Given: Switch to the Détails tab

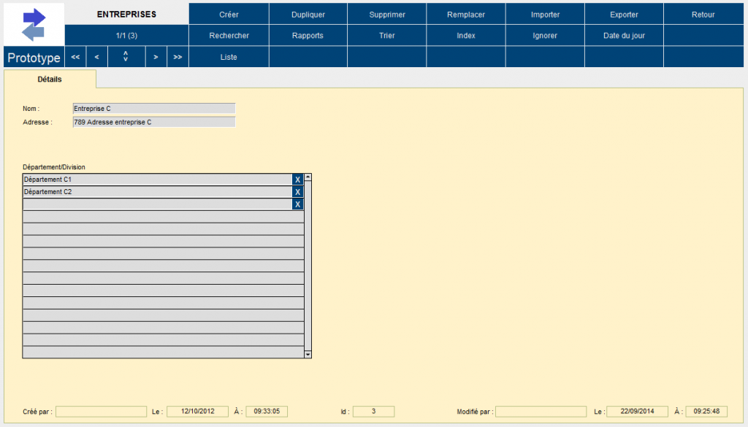Looking at the screenshot, I should 50,79.
